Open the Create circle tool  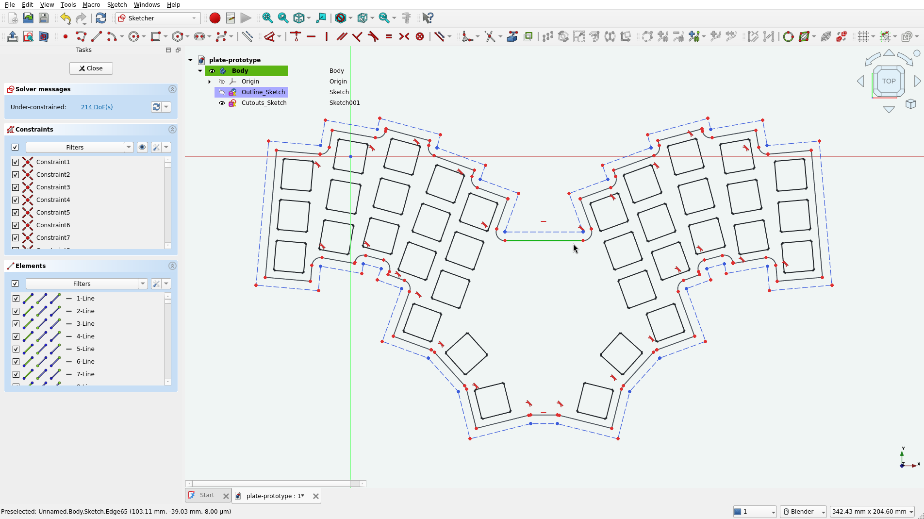pos(133,36)
